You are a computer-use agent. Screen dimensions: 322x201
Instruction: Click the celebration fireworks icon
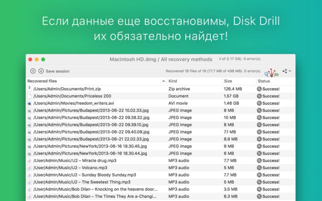click(x=271, y=73)
